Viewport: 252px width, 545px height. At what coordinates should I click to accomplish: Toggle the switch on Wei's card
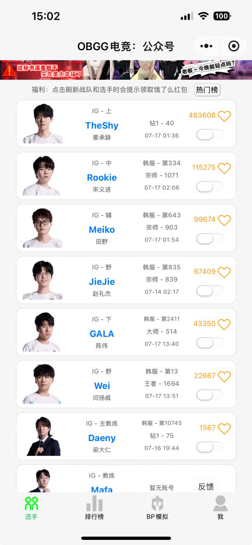(x=209, y=395)
